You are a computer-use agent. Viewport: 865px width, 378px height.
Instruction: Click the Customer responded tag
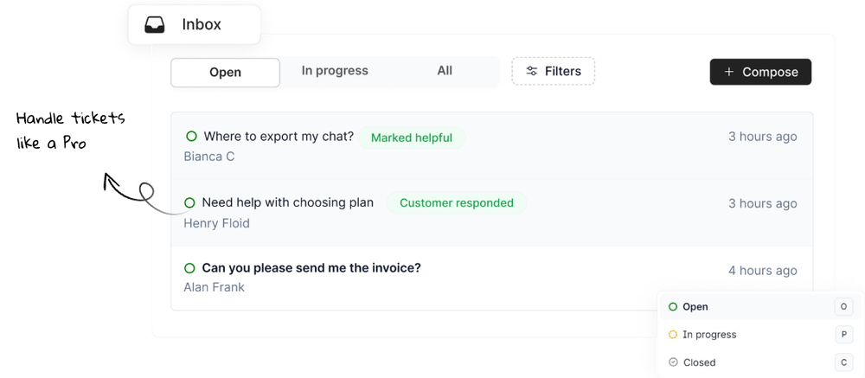(457, 203)
